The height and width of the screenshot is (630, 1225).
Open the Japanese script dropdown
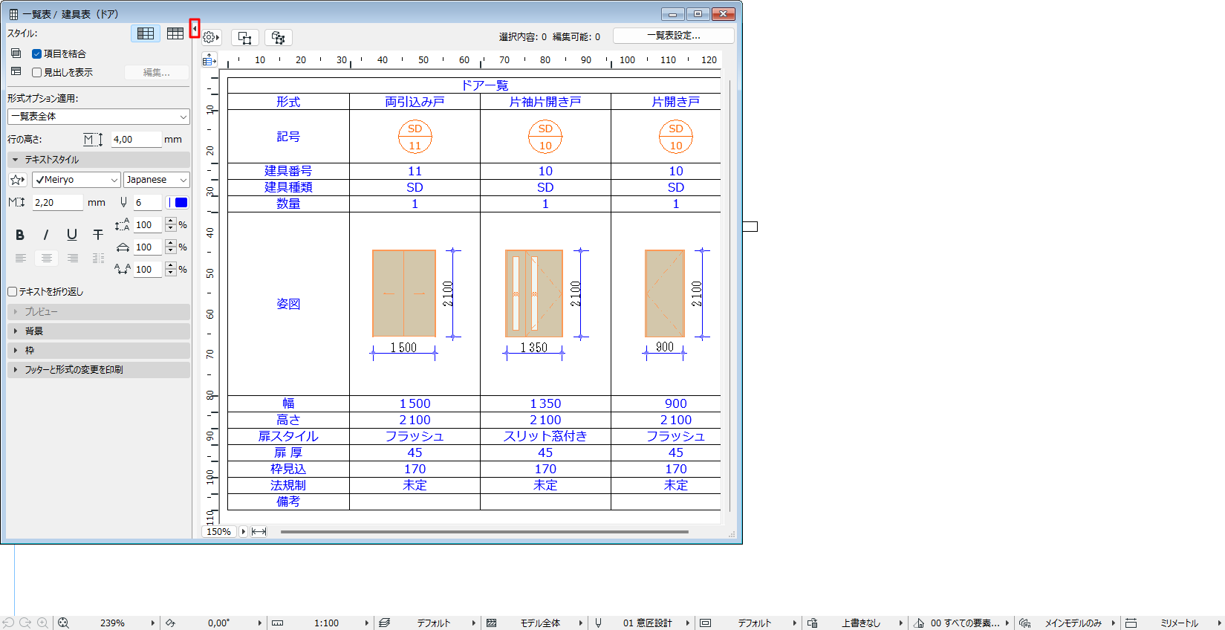(157, 180)
